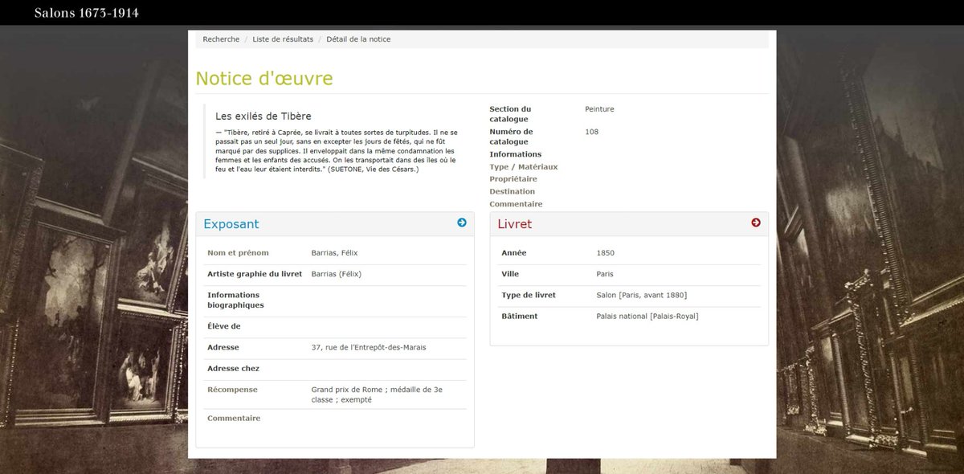Click the Adresse label

pyautogui.click(x=223, y=348)
